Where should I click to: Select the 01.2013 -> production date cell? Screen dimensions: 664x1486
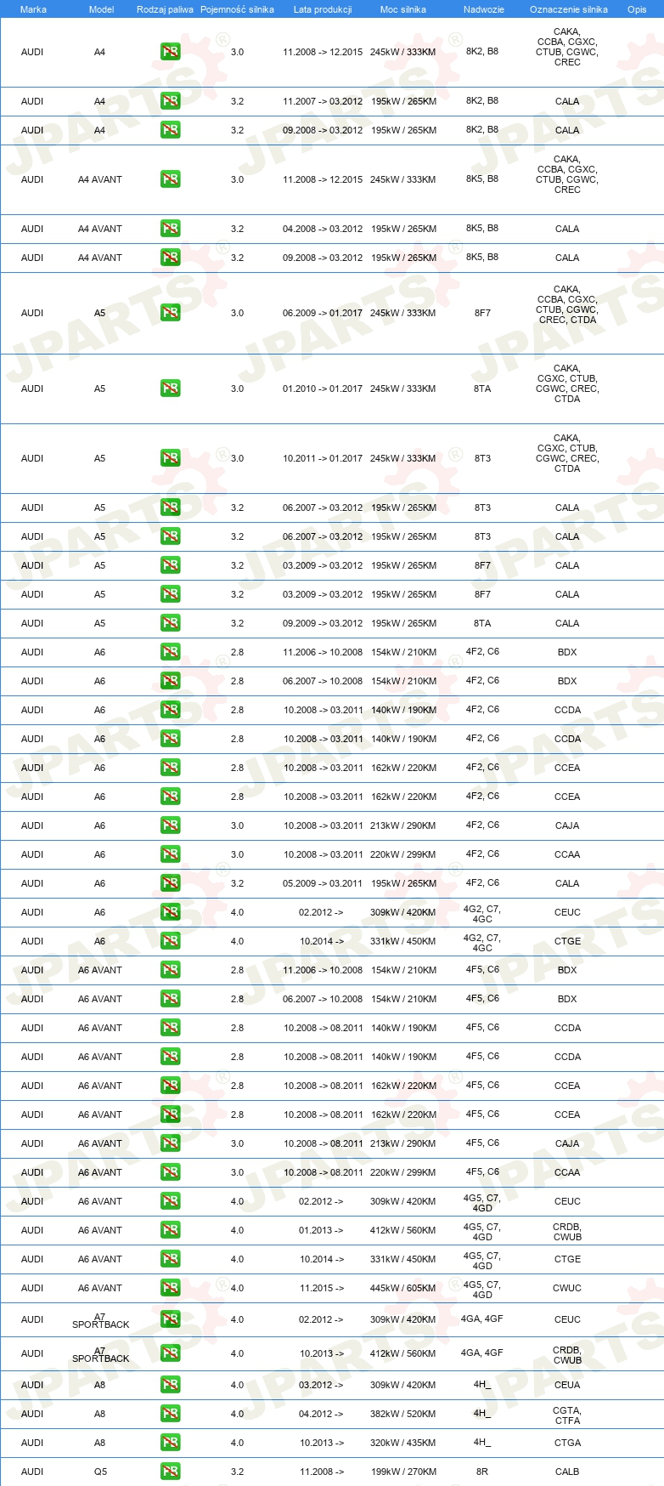pos(322,1230)
